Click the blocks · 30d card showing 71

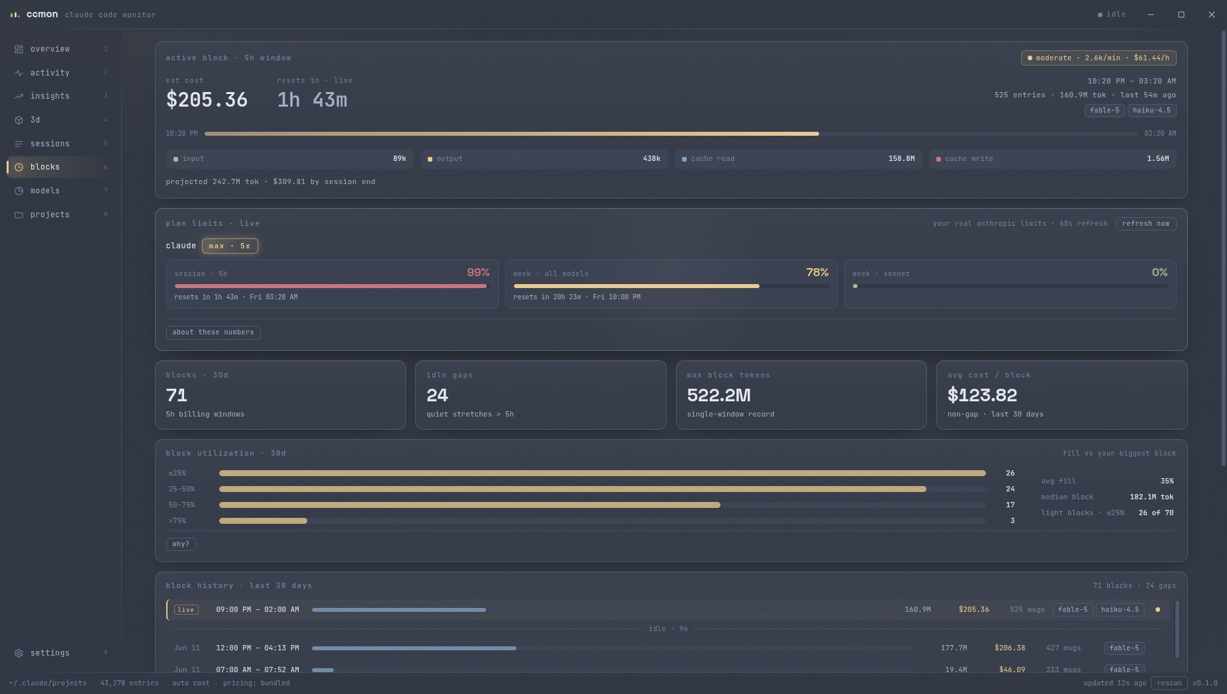click(280, 395)
